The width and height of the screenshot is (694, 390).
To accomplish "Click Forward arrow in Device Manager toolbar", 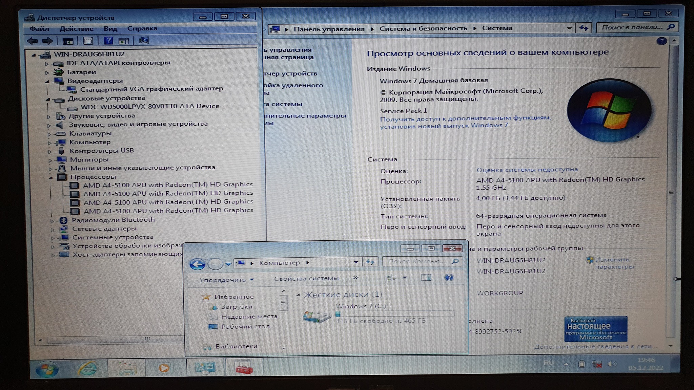I will (x=47, y=41).
